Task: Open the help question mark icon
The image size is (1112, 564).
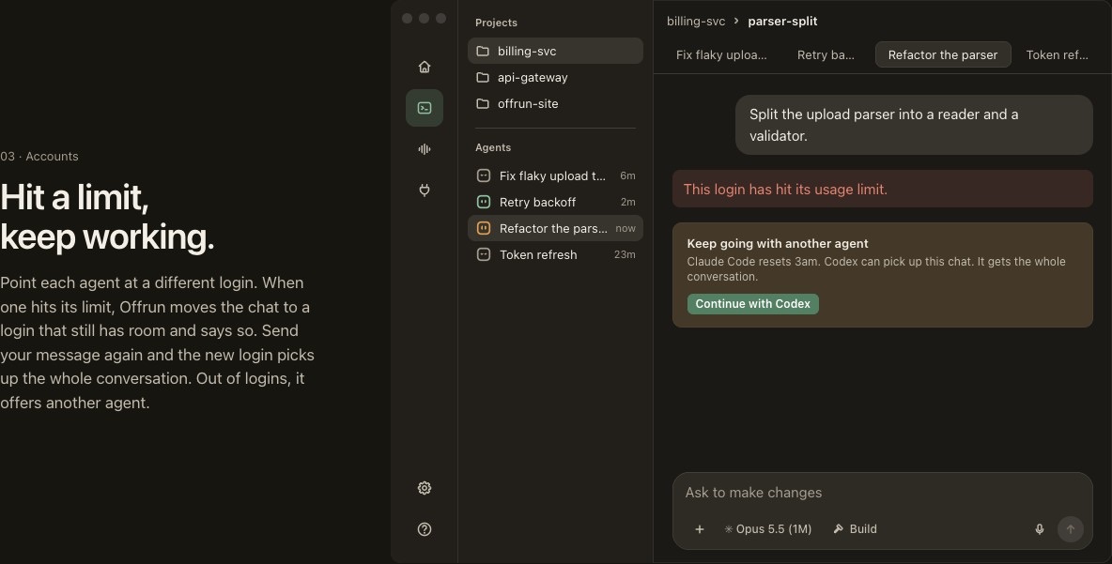Action: point(425,529)
